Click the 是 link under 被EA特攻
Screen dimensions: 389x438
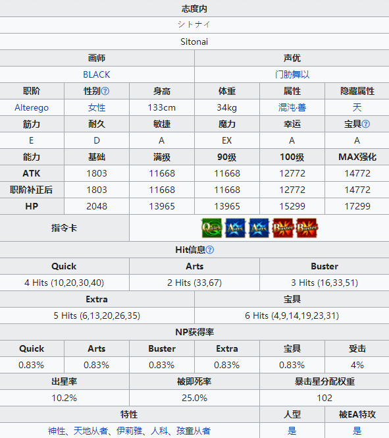pos(357,431)
